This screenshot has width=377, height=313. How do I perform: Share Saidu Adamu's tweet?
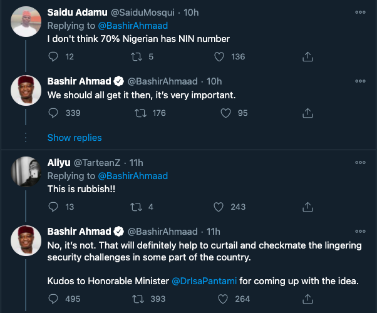click(307, 57)
